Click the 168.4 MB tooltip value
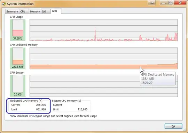188x133 pixels. point(148,79)
